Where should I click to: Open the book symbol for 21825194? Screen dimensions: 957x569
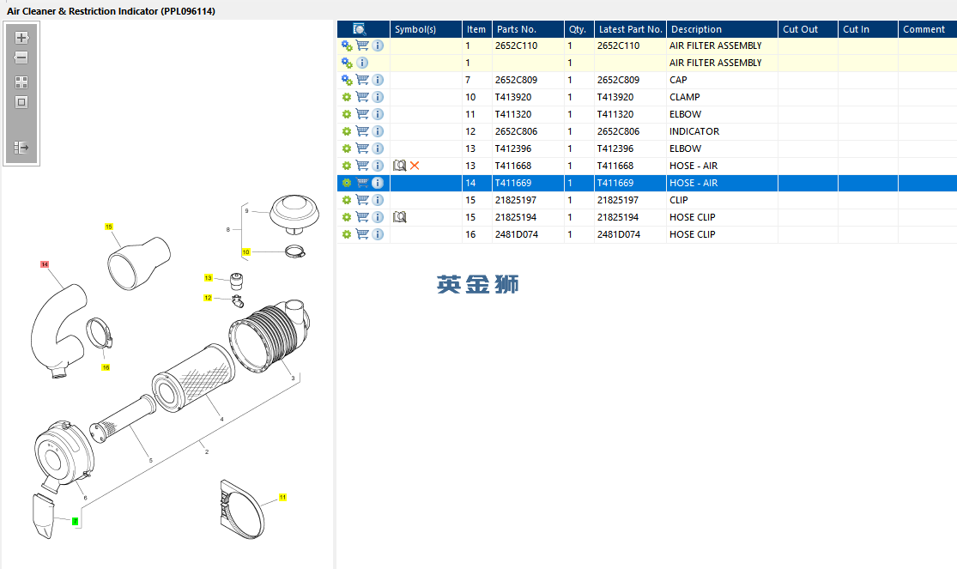tap(400, 217)
